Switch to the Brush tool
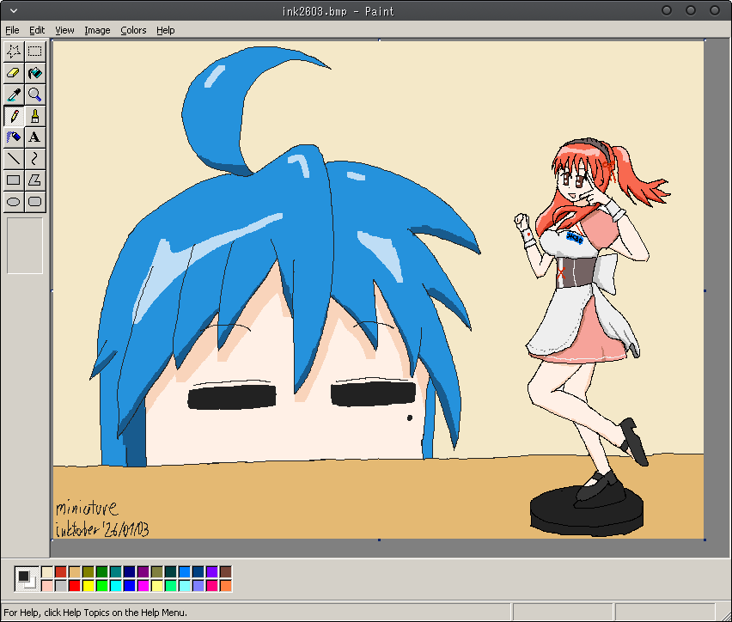 (35, 116)
